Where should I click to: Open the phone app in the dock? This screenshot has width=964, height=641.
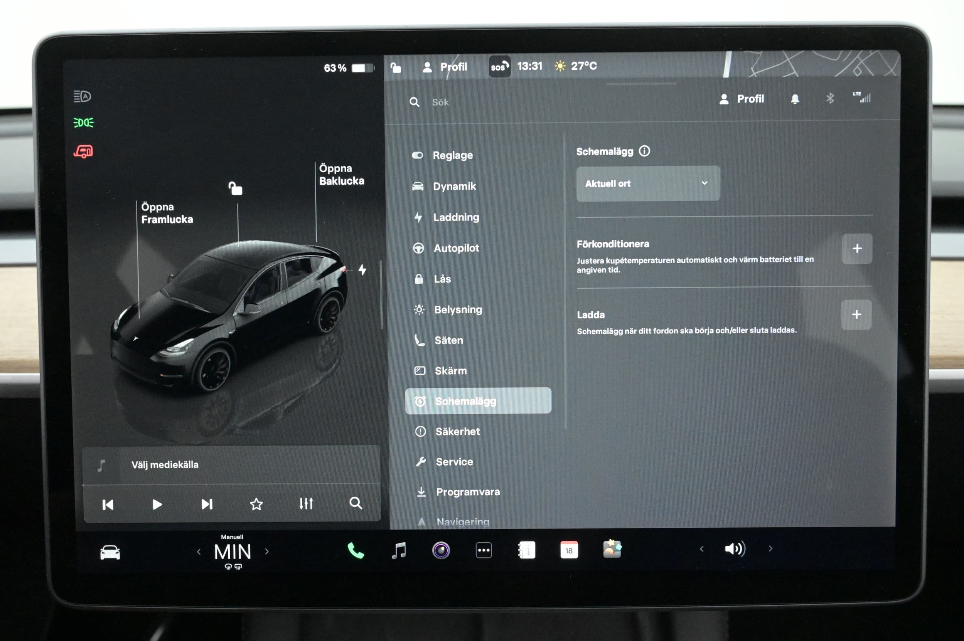356,550
